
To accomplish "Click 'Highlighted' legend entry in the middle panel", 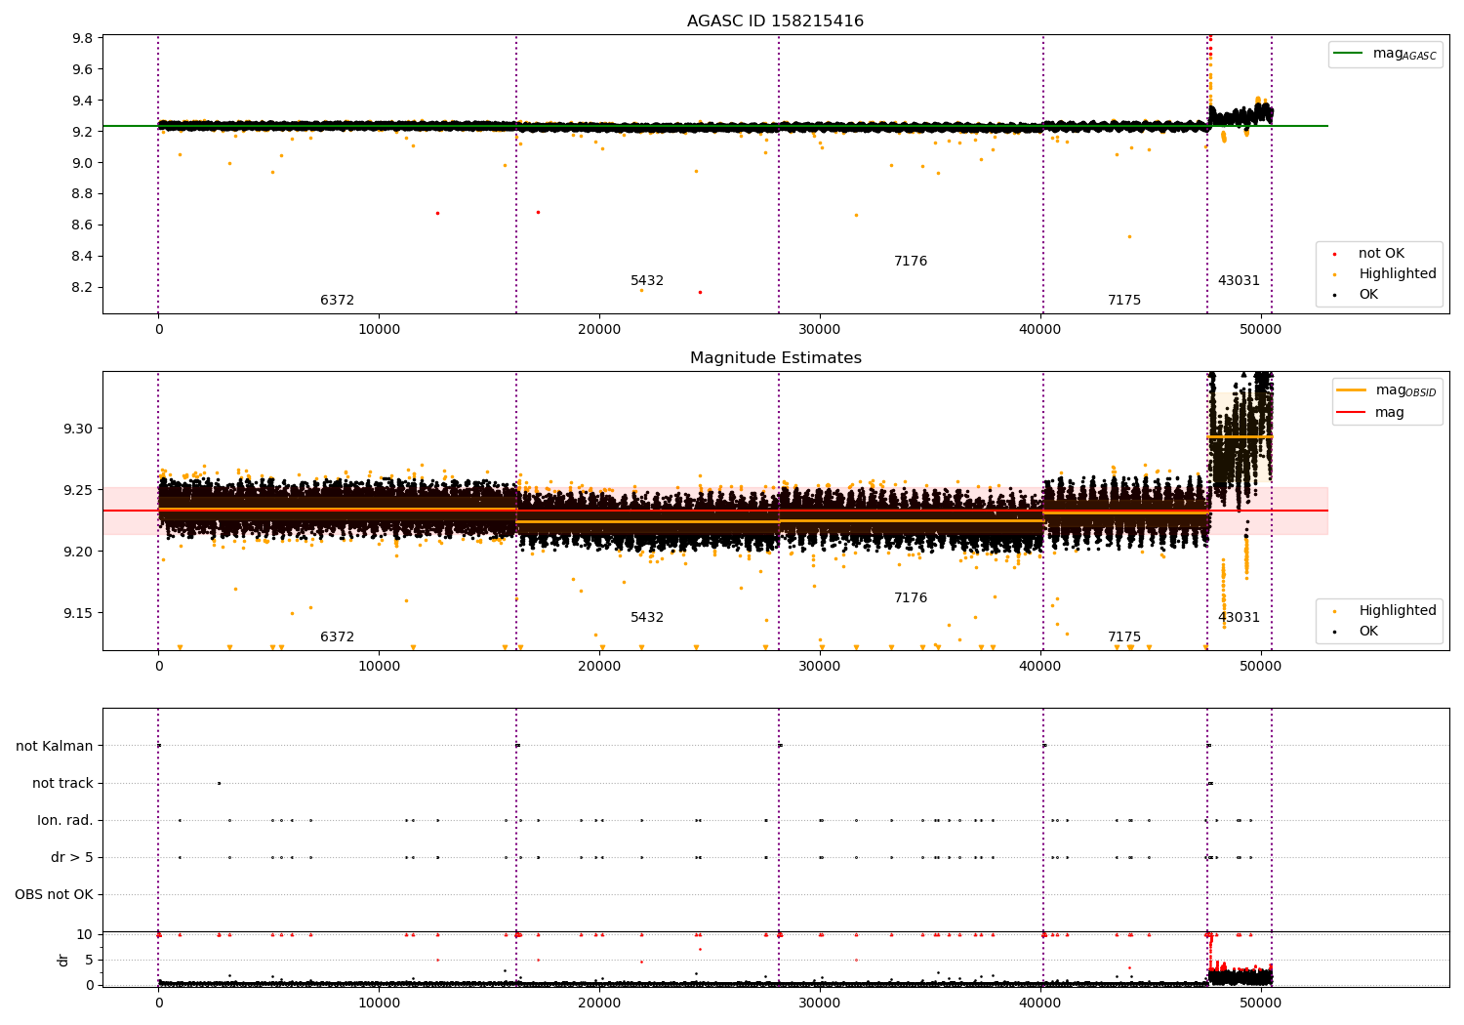I will [x=1386, y=611].
